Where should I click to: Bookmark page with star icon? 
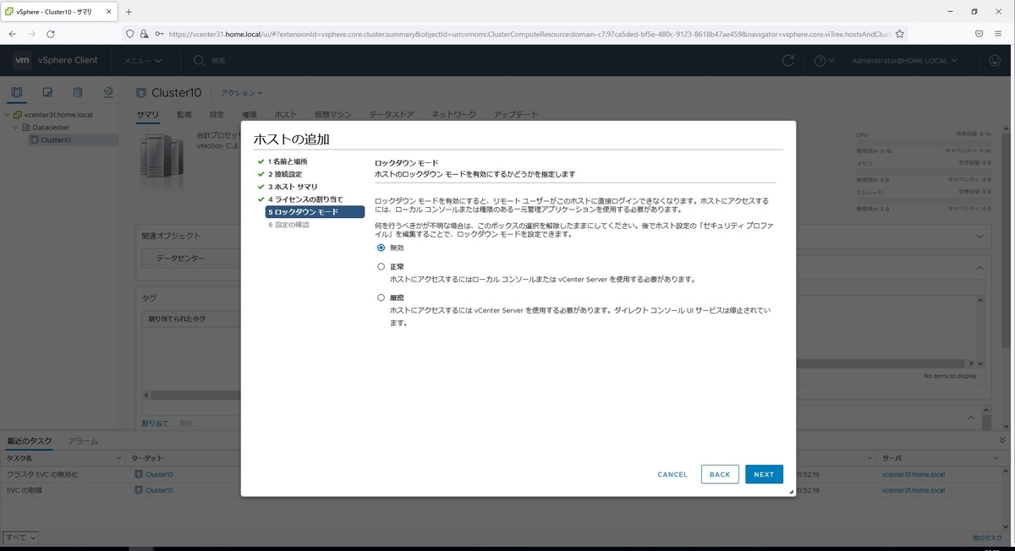click(900, 34)
